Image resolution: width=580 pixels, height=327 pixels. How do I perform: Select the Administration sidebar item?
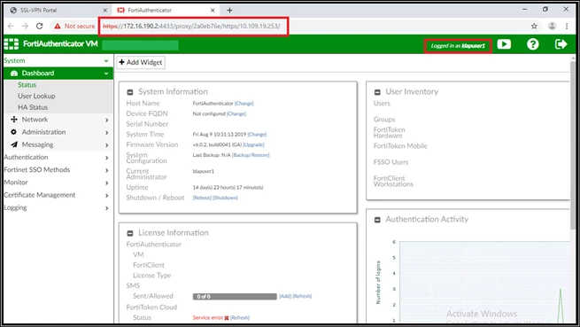tap(43, 132)
